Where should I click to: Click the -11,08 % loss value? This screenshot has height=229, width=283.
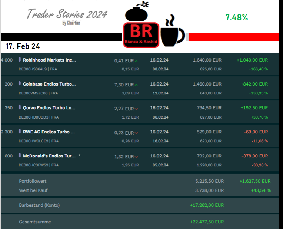[260, 141]
